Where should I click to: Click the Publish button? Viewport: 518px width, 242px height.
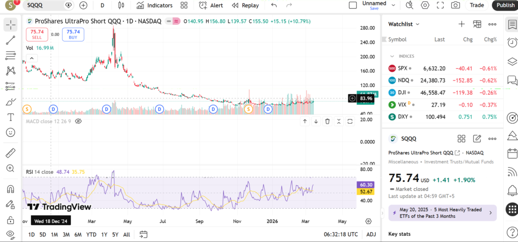pos(504,6)
